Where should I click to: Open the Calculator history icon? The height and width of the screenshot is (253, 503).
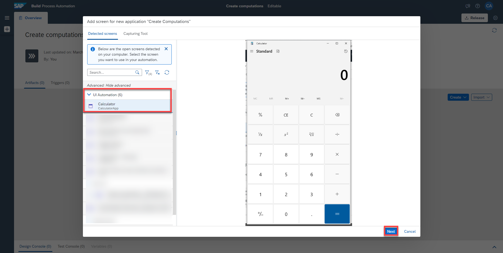point(346,51)
